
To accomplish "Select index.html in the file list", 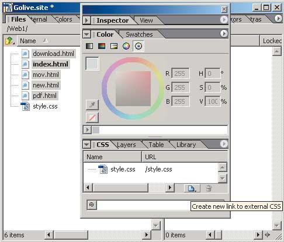I will [x=50, y=64].
